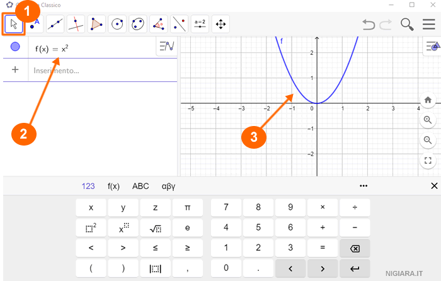The image size is (441, 281).
Task: Switch to the 123 keyboard tab
Action: click(88, 186)
